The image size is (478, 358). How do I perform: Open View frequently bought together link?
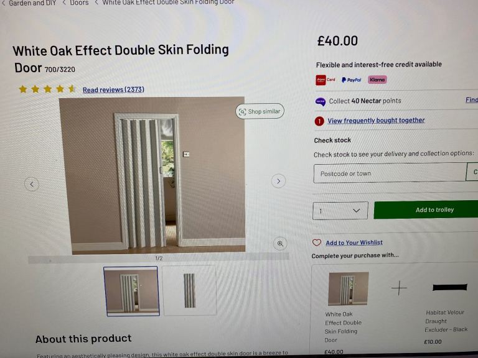[376, 121]
